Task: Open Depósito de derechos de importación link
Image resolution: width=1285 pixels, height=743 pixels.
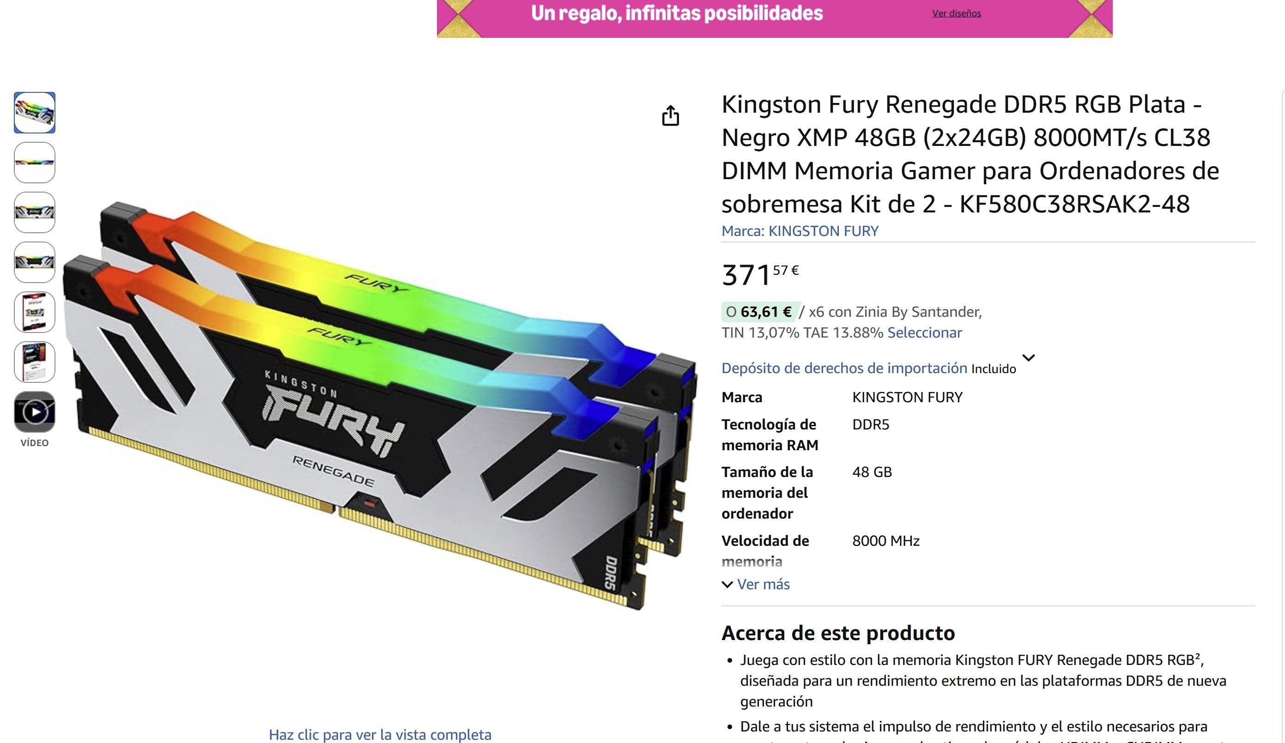Action: 844,368
